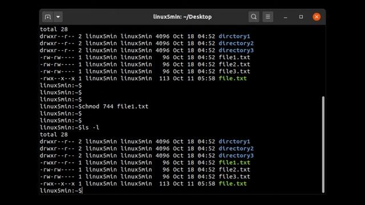Open the hamburger menu
This screenshot has height=205, width=365.
(267, 17)
